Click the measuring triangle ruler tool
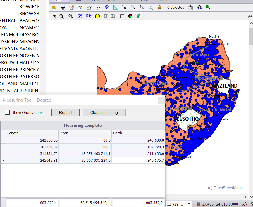Viewport: 253px width, 207px height. [x=116, y=8]
